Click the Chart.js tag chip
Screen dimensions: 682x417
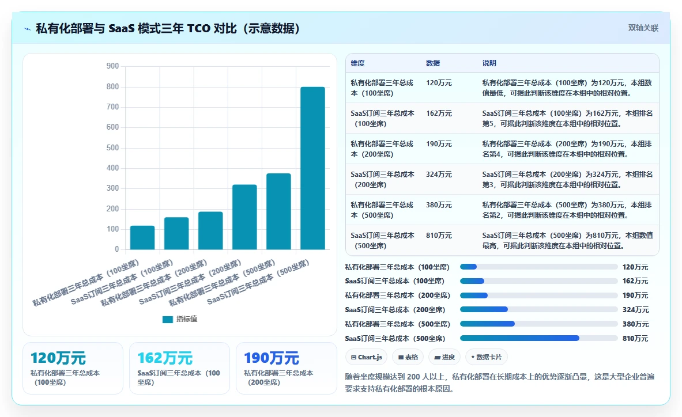tap(367, 357)
